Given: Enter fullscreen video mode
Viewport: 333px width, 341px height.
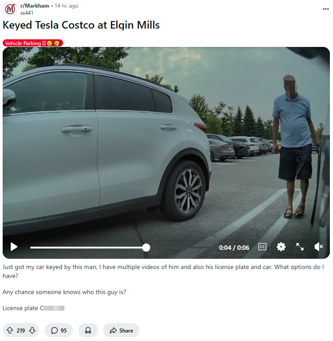Looking at the screenshot, I should (x=300, y=247).
